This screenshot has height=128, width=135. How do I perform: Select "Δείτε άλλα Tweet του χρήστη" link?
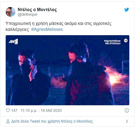pos(36,121)
